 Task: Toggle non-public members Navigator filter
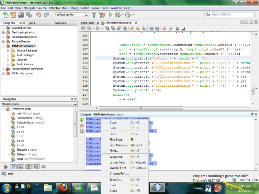(28, 167)
